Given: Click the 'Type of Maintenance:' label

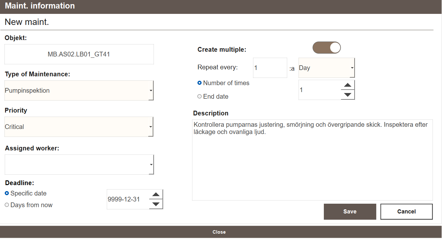Looking at the screenshot, I should 37,74.
